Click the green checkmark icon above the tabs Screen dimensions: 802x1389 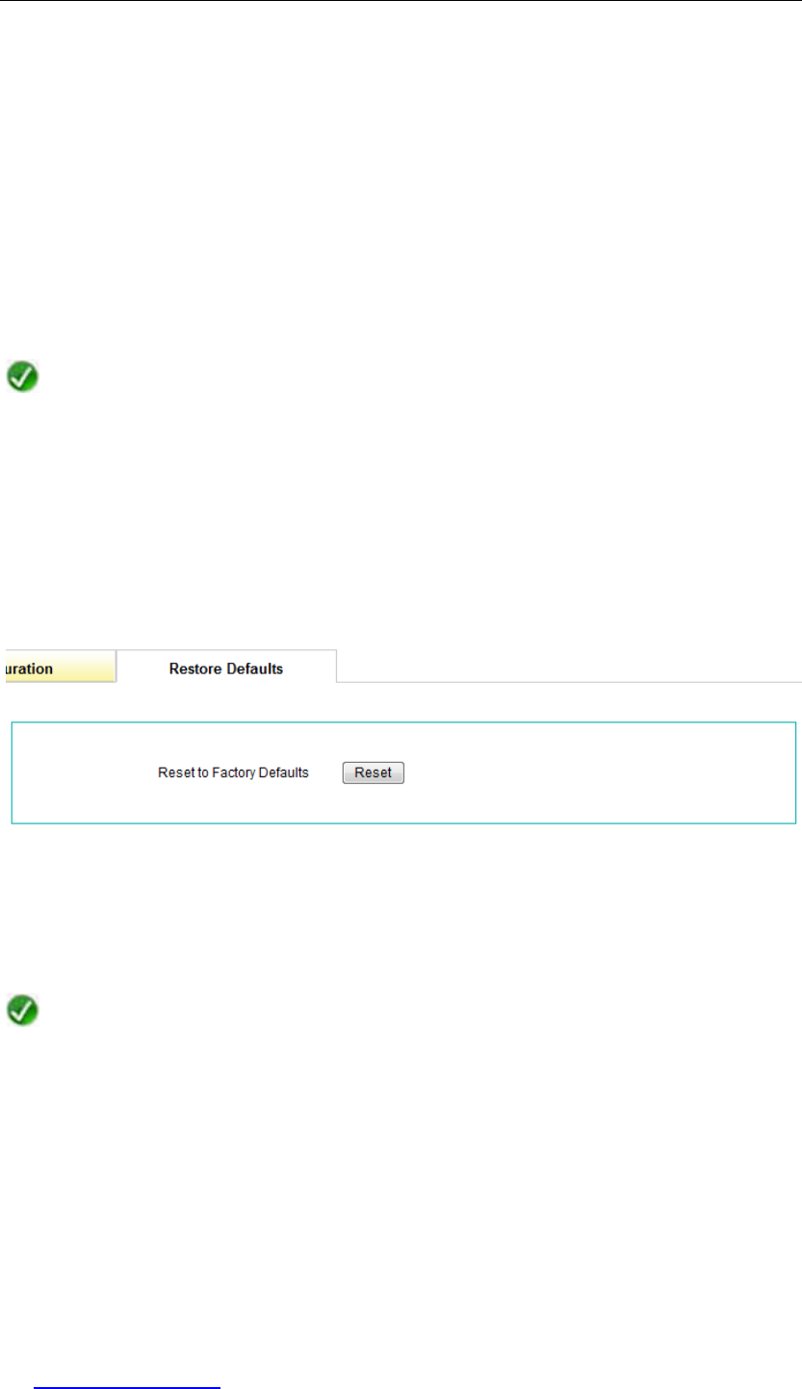[x=23, y=376]
